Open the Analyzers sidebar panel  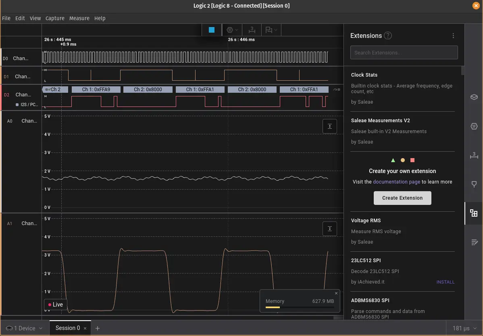pos(474,126)
